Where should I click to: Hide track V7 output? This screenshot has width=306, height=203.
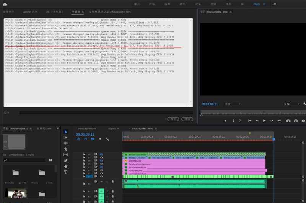click(x=101, y=157)
